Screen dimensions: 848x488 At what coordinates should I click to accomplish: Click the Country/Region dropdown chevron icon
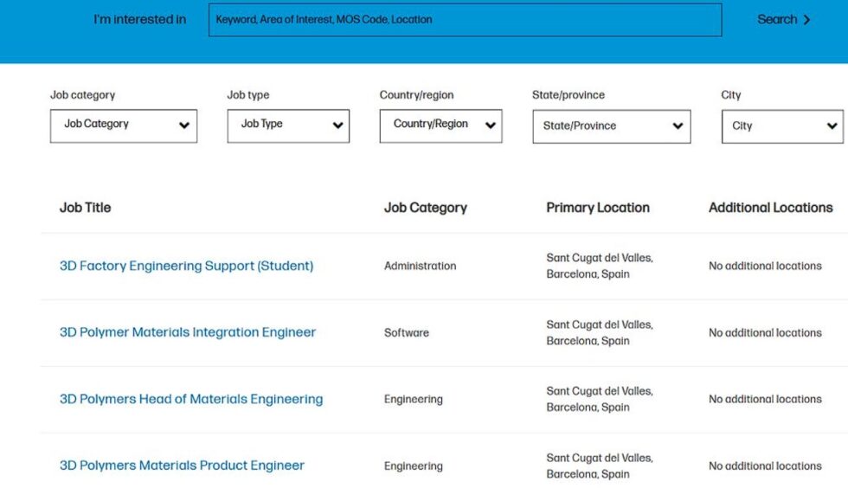490,125
